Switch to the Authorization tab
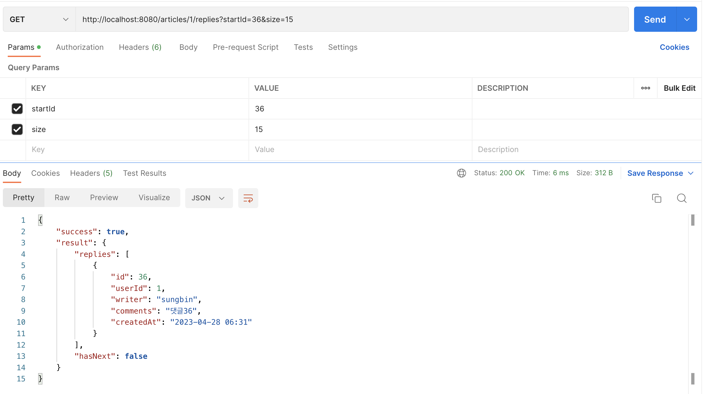 [x=80, y=47]
